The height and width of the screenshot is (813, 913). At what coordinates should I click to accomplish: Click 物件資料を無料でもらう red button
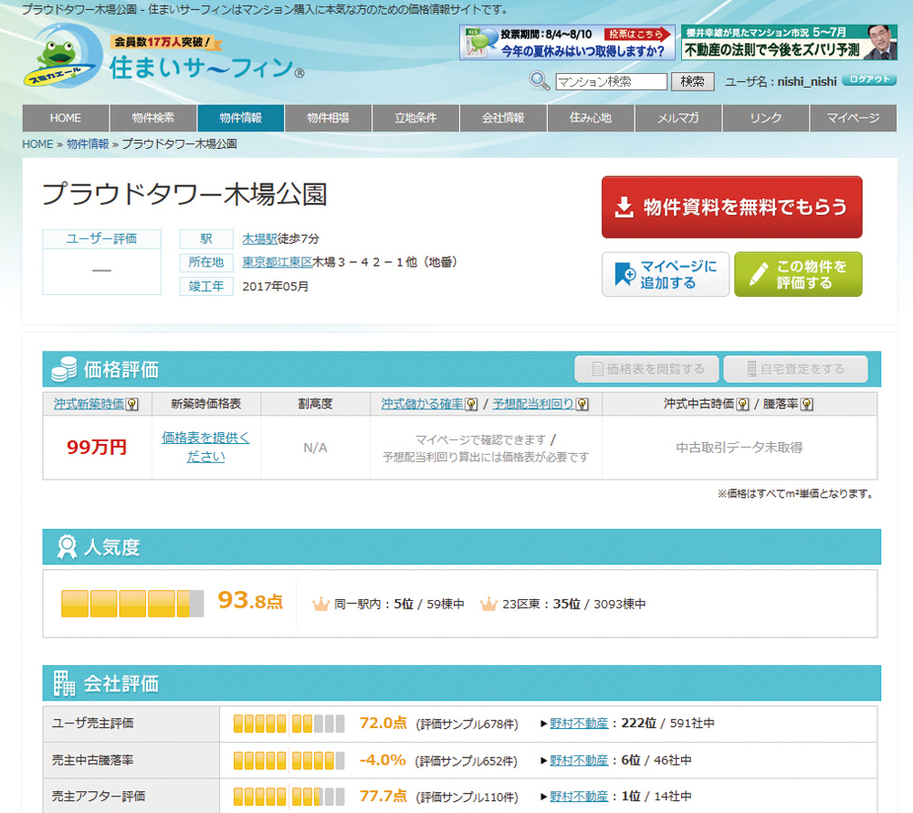coord(732,207)
